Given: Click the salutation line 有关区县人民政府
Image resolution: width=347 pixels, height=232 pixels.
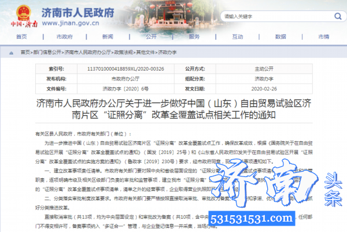Looking at the screenshot, I should click(83, 134).
